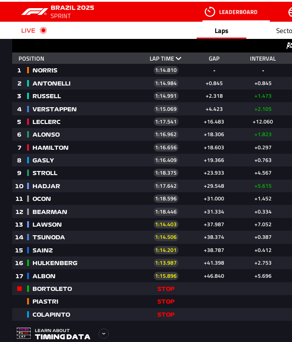Screen dimensions: 292x342
Task: Click the live red dot indicator
Action: [43, 30]
